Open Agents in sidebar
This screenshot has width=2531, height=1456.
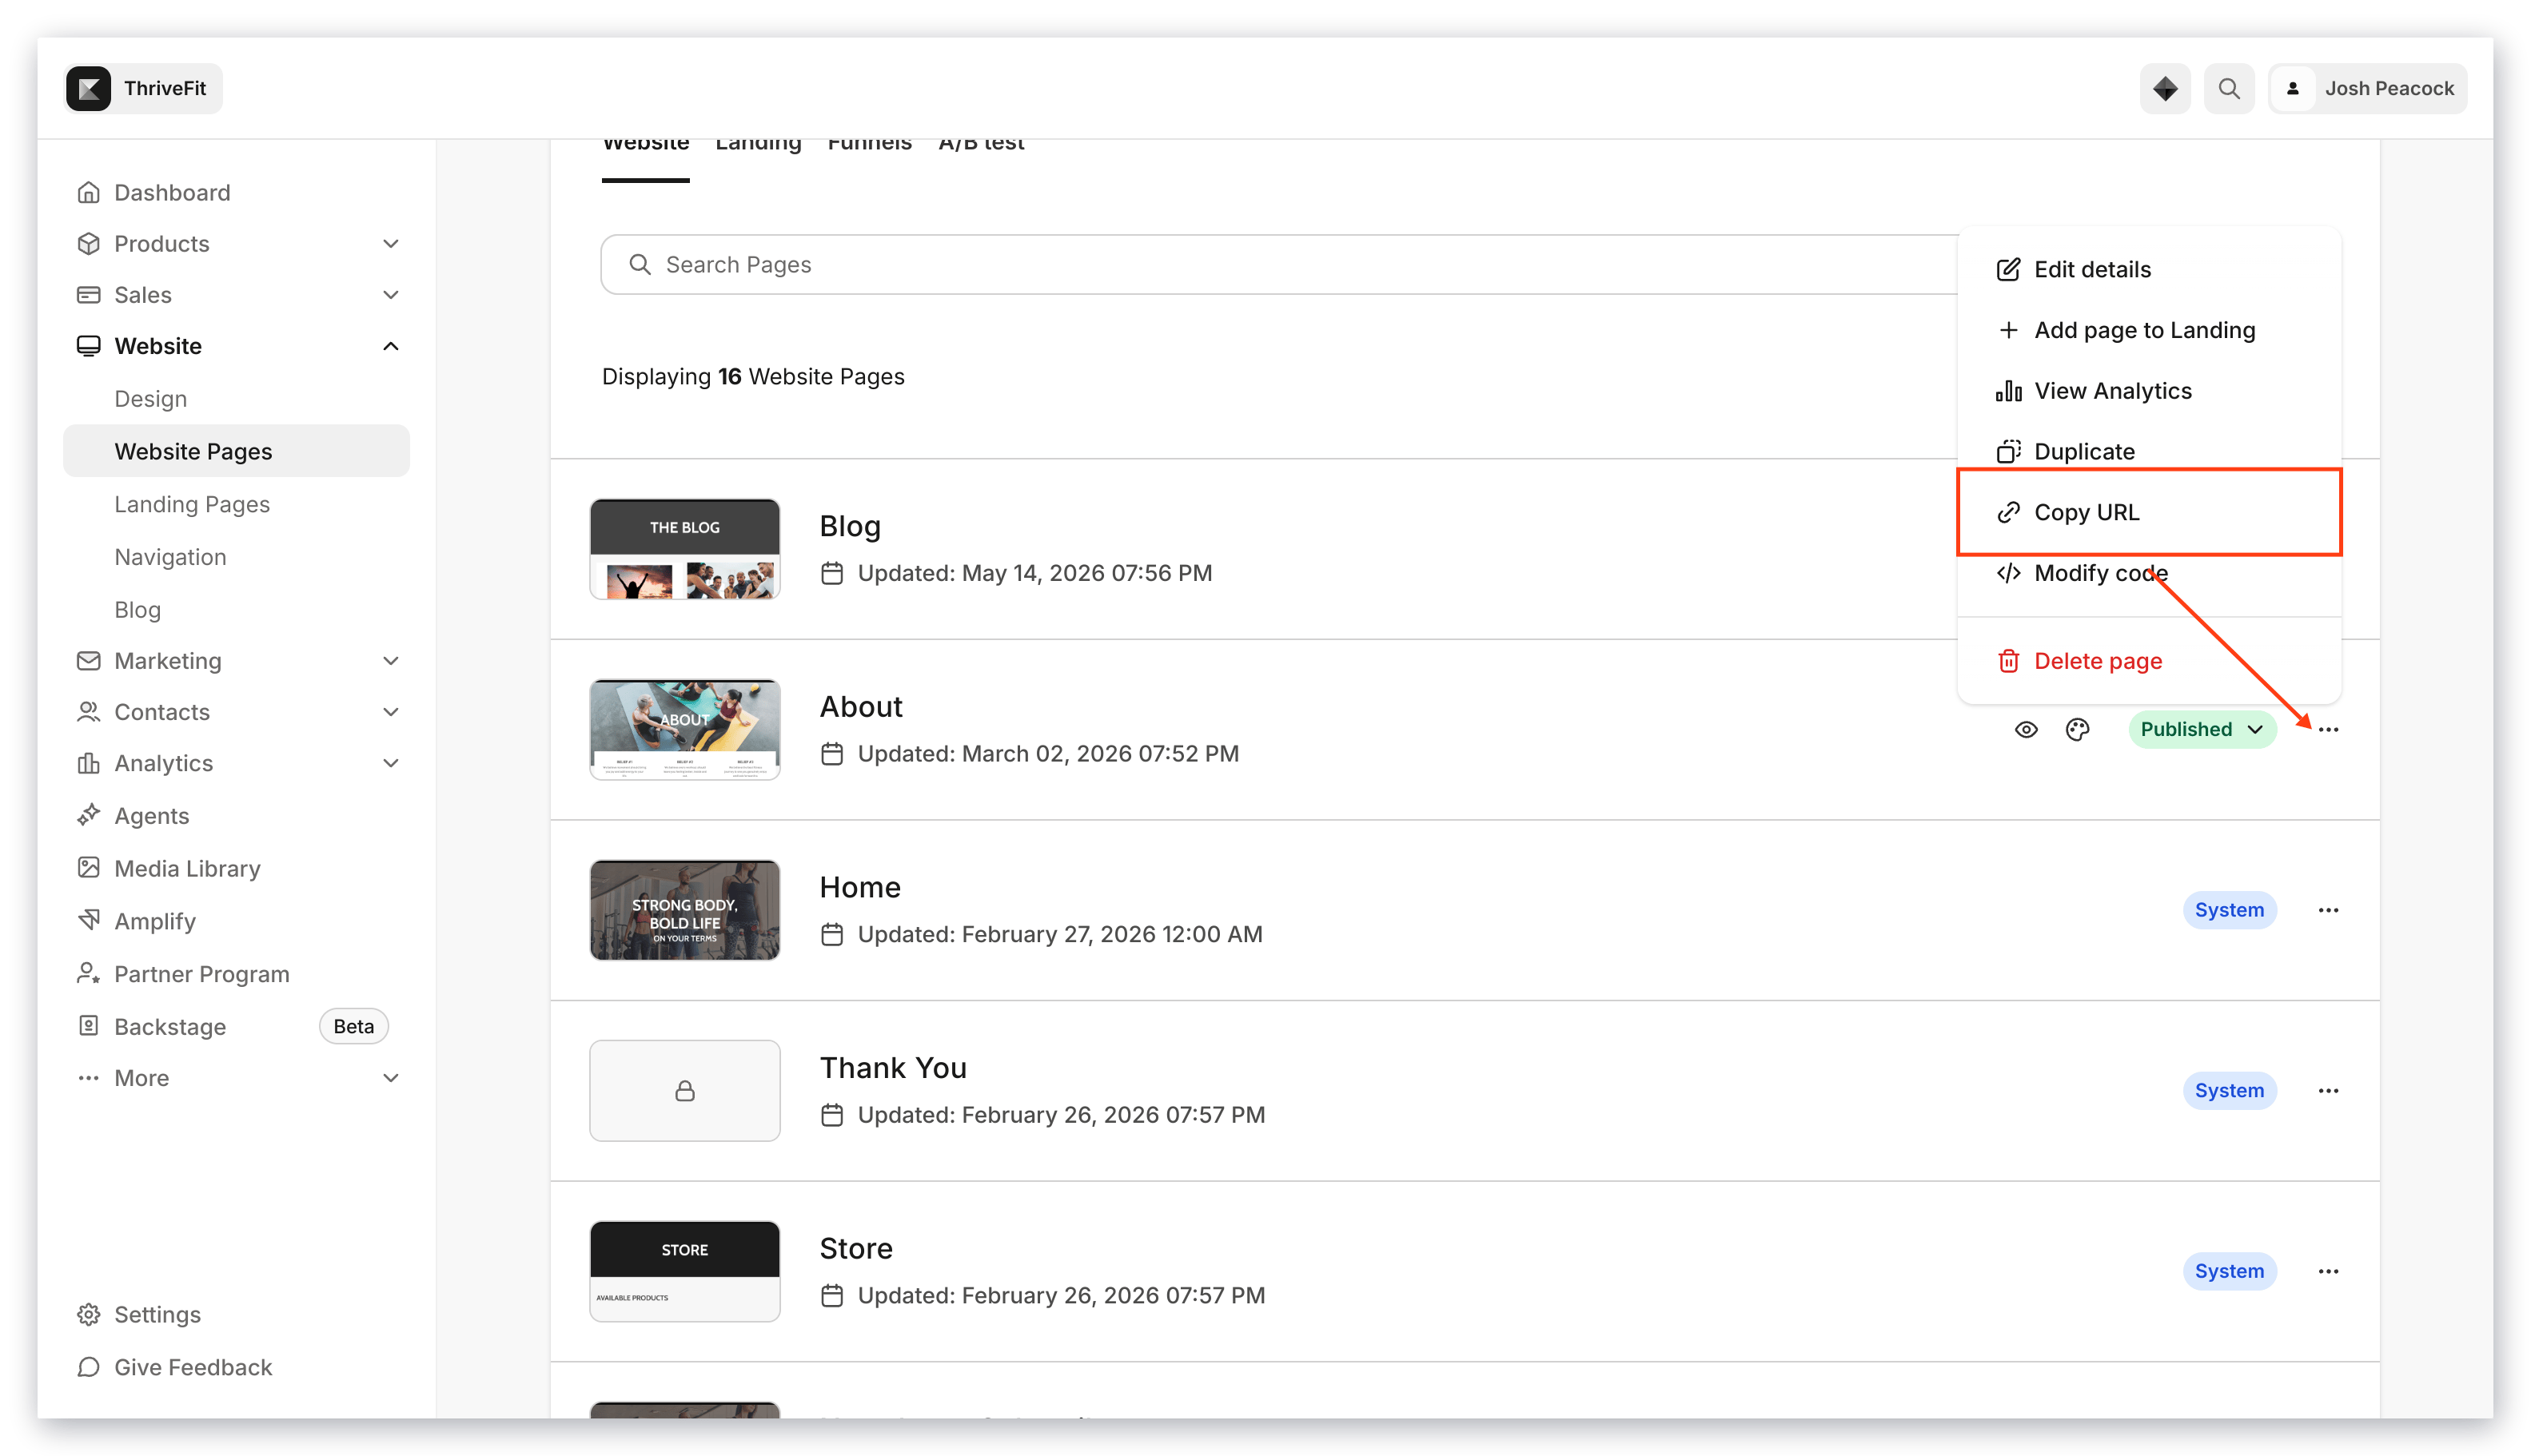click(x=151, y=815)
